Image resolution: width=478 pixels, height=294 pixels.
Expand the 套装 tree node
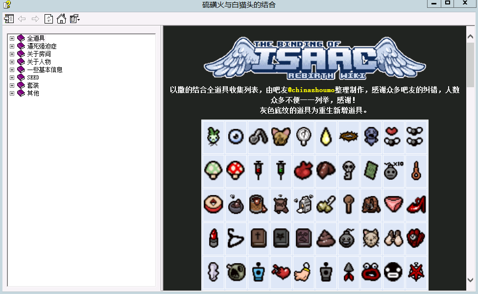coord(12,85)
